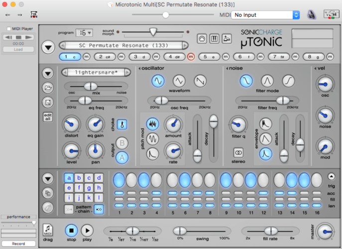Click the sound morph slider handle

[153, 32]
